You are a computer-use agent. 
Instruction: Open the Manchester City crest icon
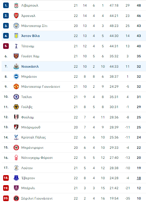[16, 26]
